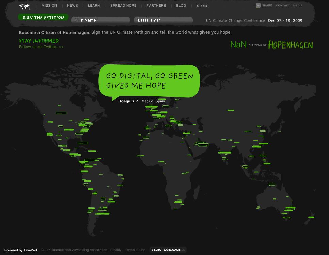Screen dimensions: 329x255
Task: Follow us on Twitter link
Action: coord(41,47)
